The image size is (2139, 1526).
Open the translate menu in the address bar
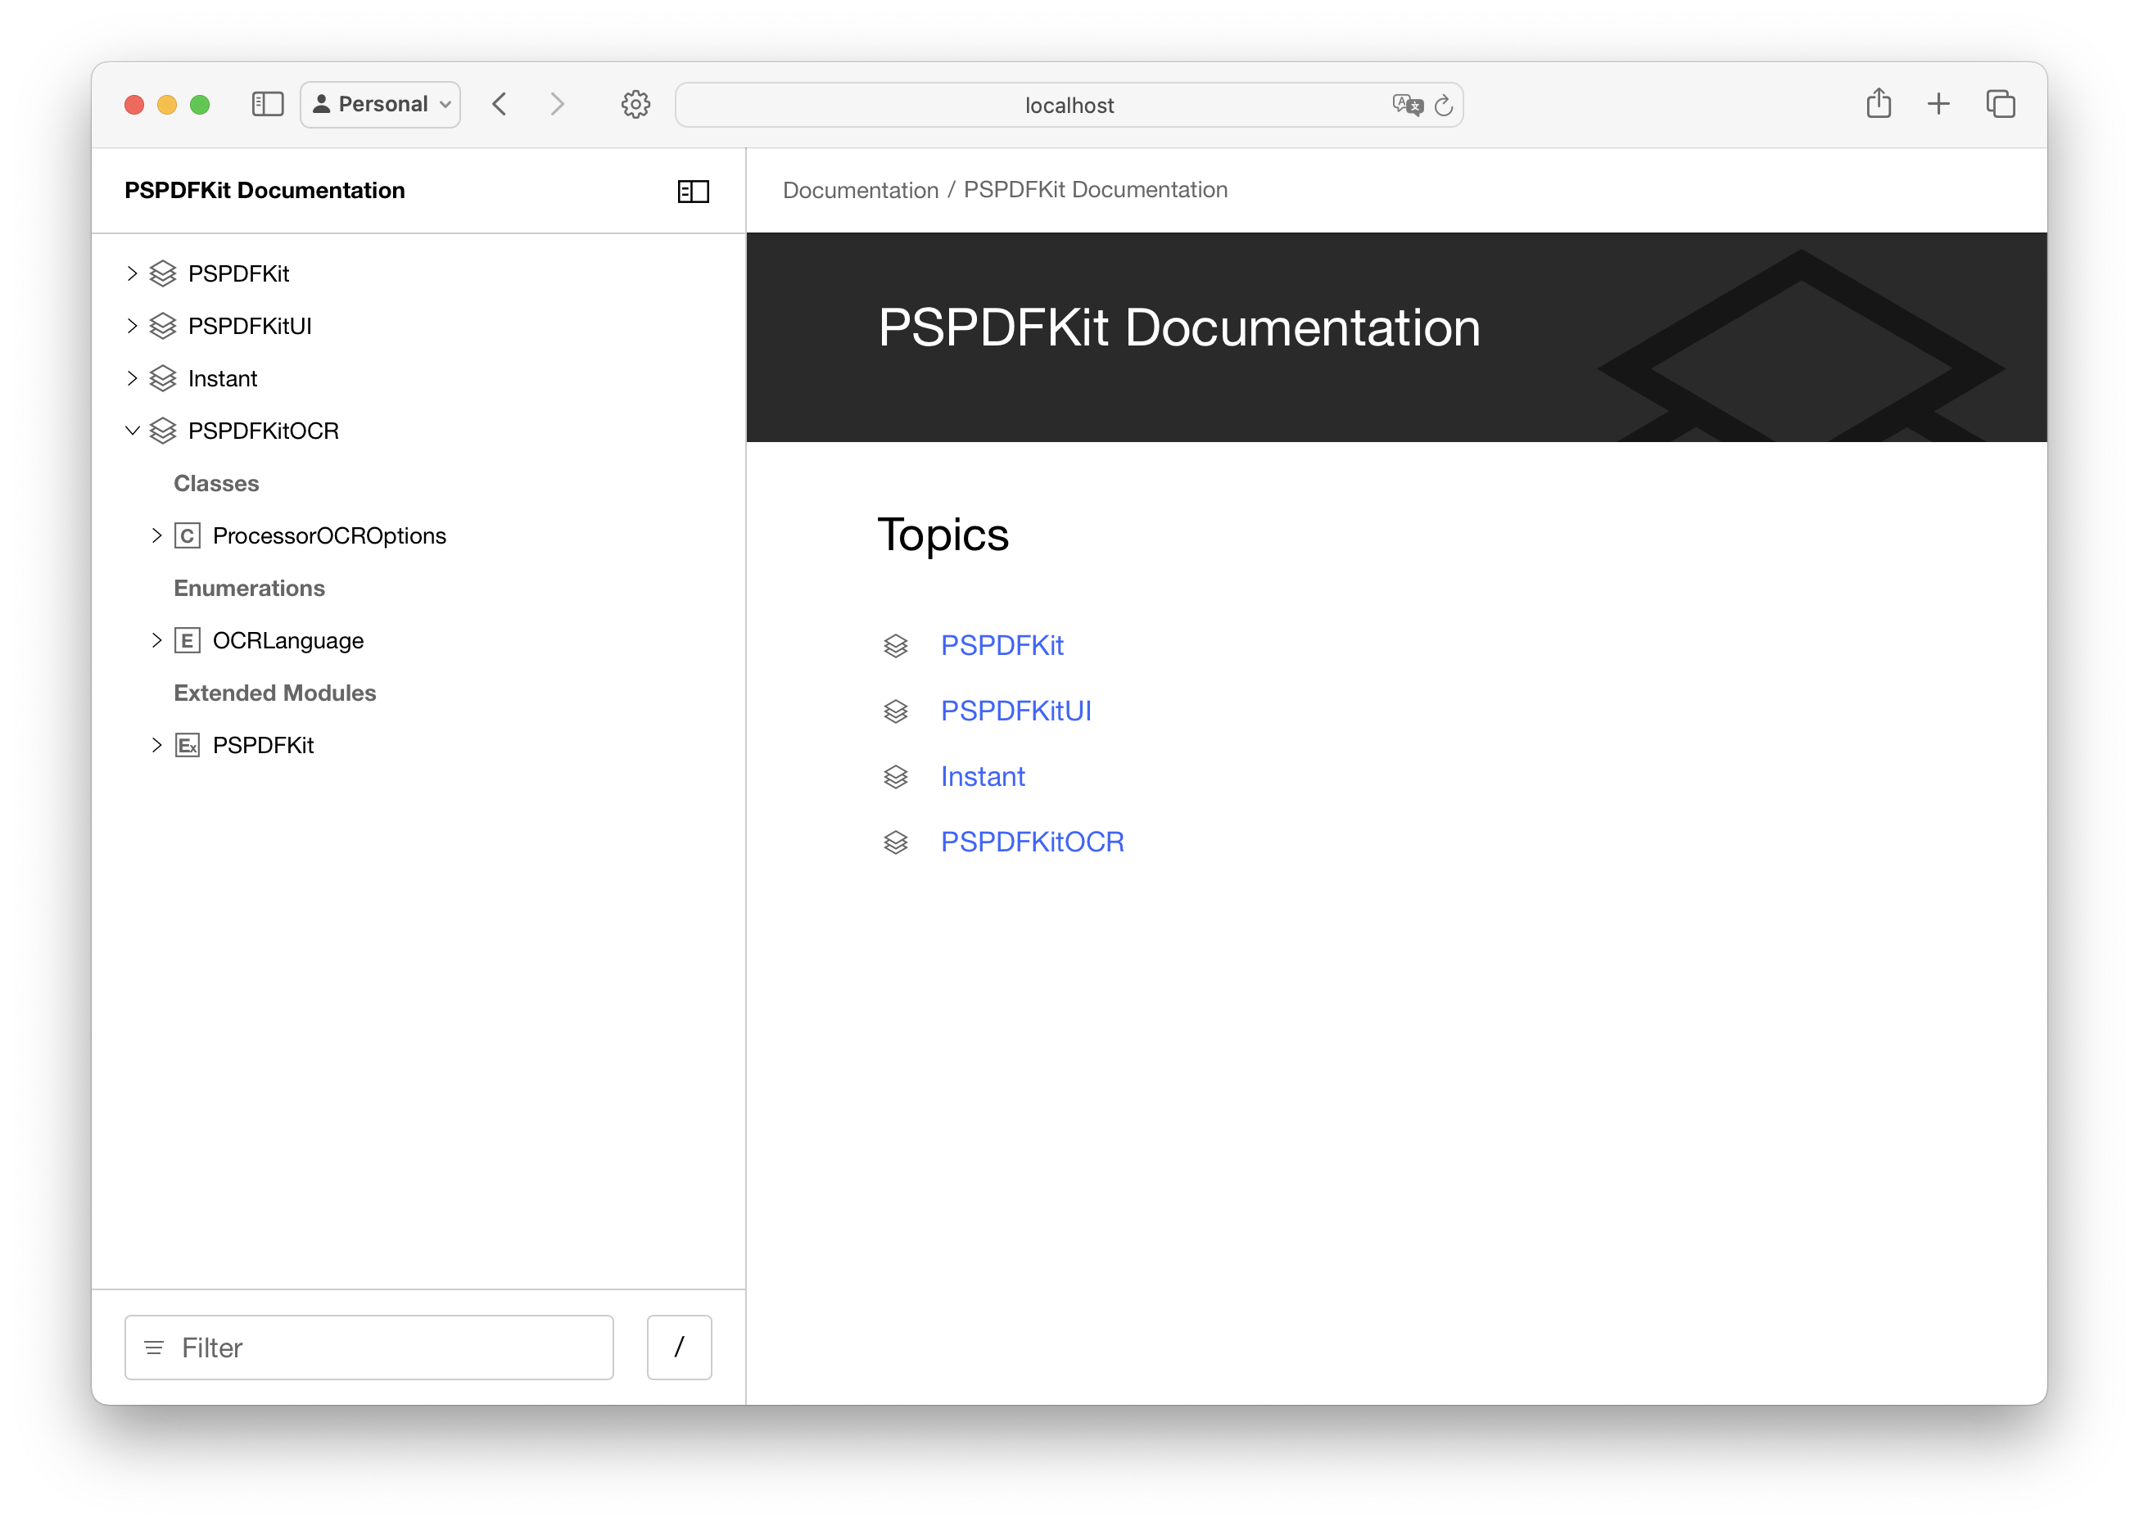pyautogui.click(x=1405, y=106)
